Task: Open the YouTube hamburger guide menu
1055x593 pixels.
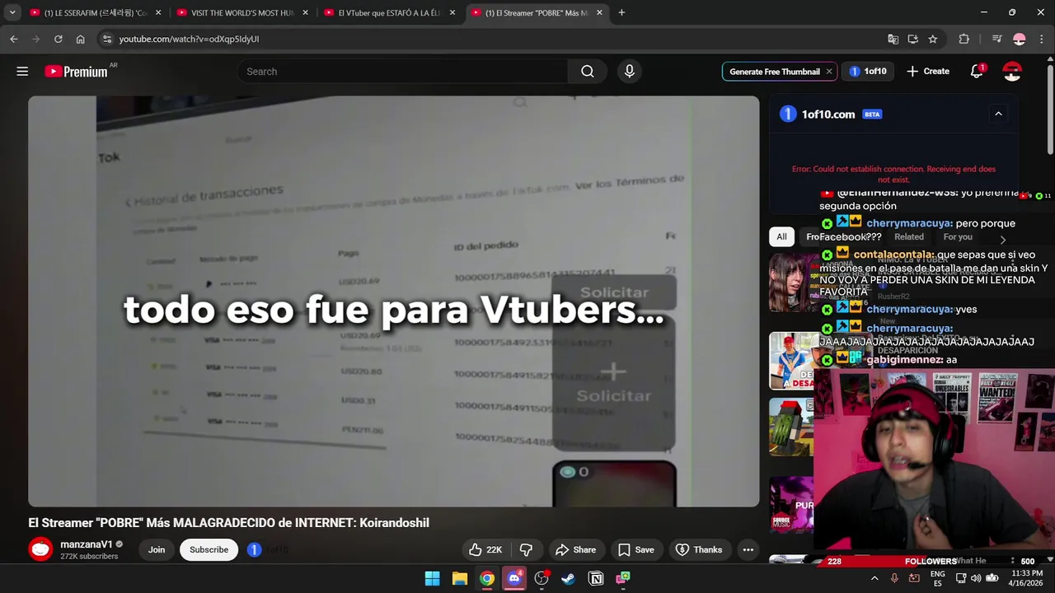Action: (x=22, y=72)
